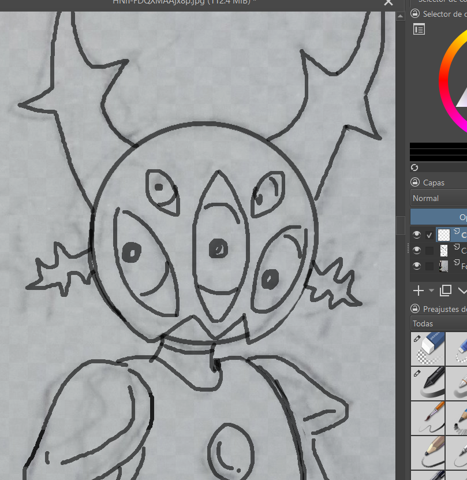The width and height of the screenshot is (467, 480).
Task: Uncheck the selected top layer checkbox
Action: pyautogui.click(x=429, y=235)
